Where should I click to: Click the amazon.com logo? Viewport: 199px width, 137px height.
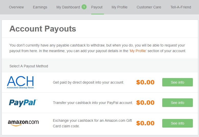[x=23, y=123]
